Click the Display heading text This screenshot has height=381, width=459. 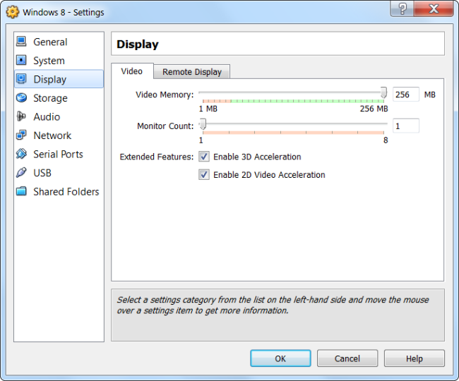click(x=138, y=44)
